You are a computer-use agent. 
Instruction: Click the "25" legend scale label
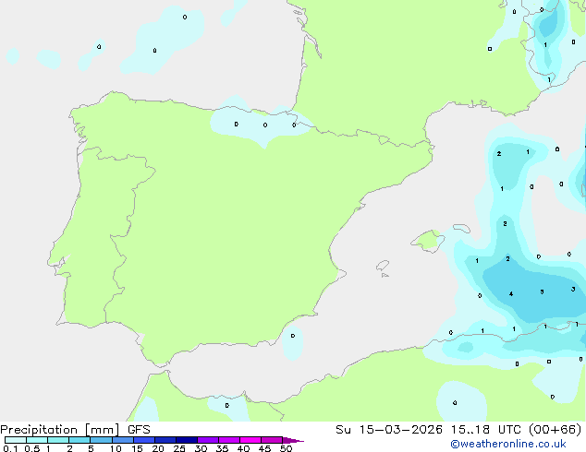tap(179, 448)
